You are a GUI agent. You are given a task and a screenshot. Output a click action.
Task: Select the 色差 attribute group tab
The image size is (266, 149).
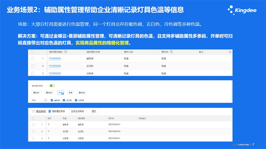coord(70,92)
